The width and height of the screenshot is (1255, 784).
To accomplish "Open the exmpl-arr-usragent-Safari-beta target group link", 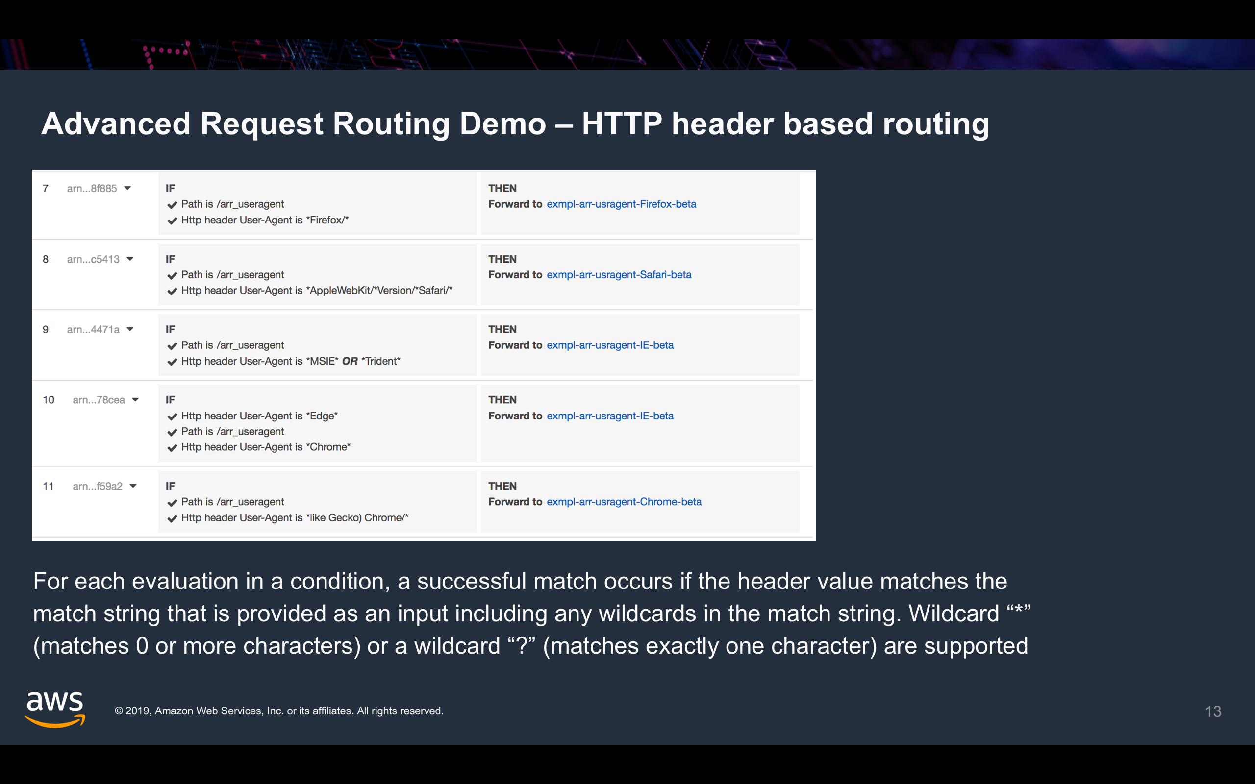I will coord(619,275).
